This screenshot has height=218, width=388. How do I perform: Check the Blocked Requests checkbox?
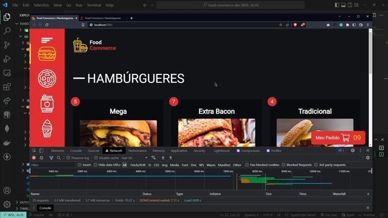(284, 165)
